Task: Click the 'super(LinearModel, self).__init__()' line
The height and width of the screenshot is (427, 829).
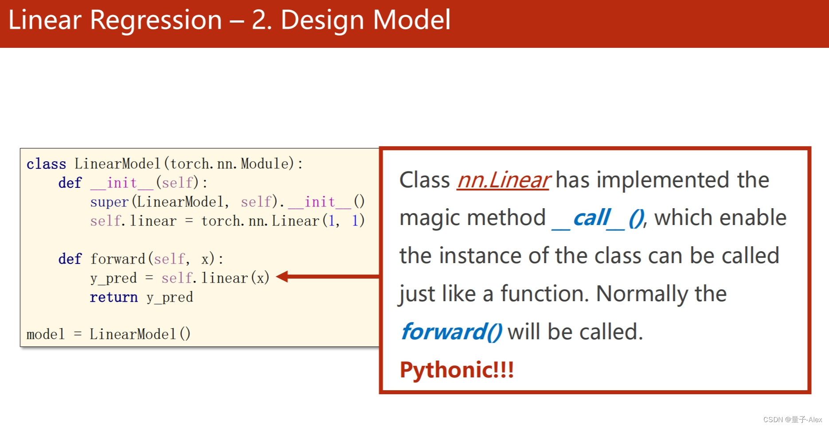Action: tap(227, 202)
